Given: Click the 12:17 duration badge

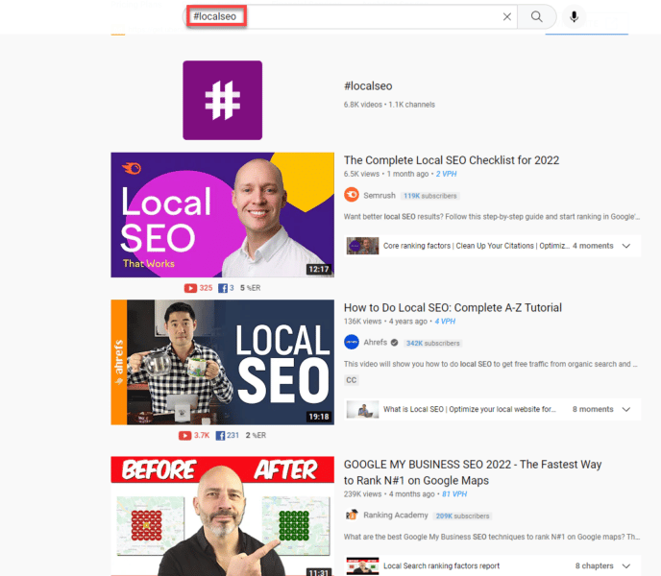Looking at the screenshot, I should pyautogui.click(x=319, y=269).
